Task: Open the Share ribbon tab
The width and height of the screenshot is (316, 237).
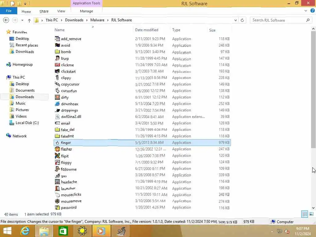Action: [x=44, y=11]
